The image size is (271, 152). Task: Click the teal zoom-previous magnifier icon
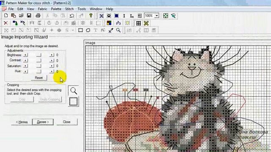(173, 16)
